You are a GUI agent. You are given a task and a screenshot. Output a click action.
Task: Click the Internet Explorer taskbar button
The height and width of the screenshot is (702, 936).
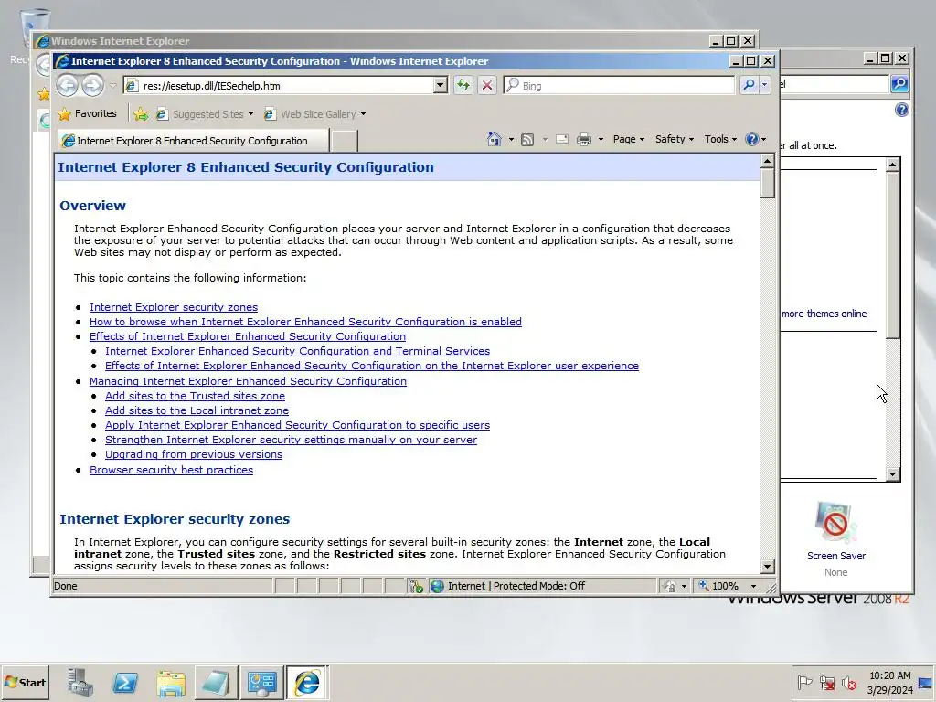(x=307, y=682)
